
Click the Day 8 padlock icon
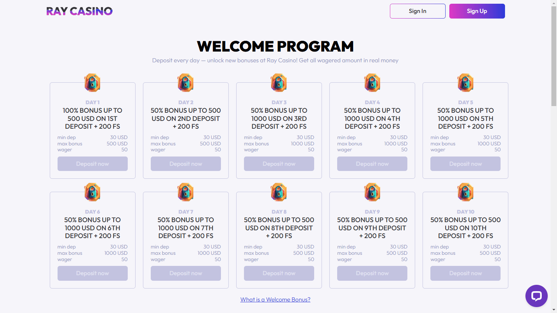[x=279, y=192]
